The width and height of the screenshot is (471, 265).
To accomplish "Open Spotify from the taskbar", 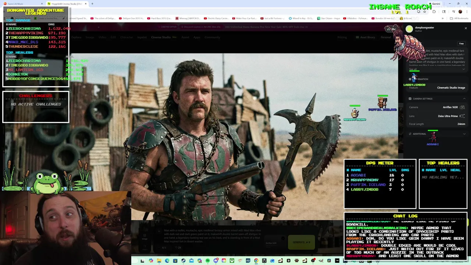I will click(208, 261).
